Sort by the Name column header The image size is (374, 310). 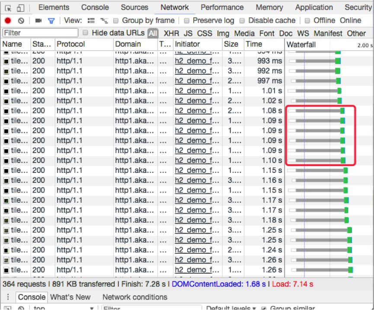(x=16, y=44)
